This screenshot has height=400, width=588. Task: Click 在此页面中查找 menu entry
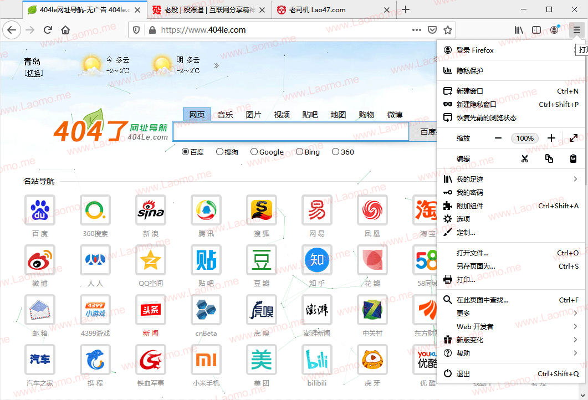coord(511,300)
